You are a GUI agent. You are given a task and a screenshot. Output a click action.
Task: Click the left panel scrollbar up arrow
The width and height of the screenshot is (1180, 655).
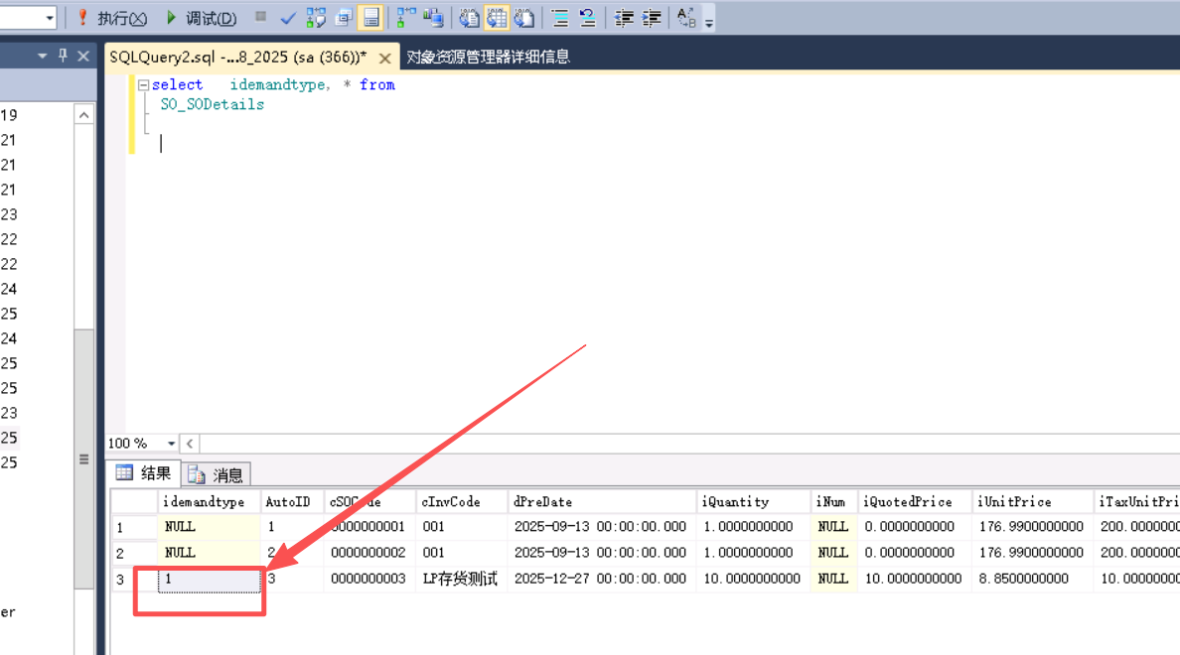pyautogui.click(x=84, y=115)
